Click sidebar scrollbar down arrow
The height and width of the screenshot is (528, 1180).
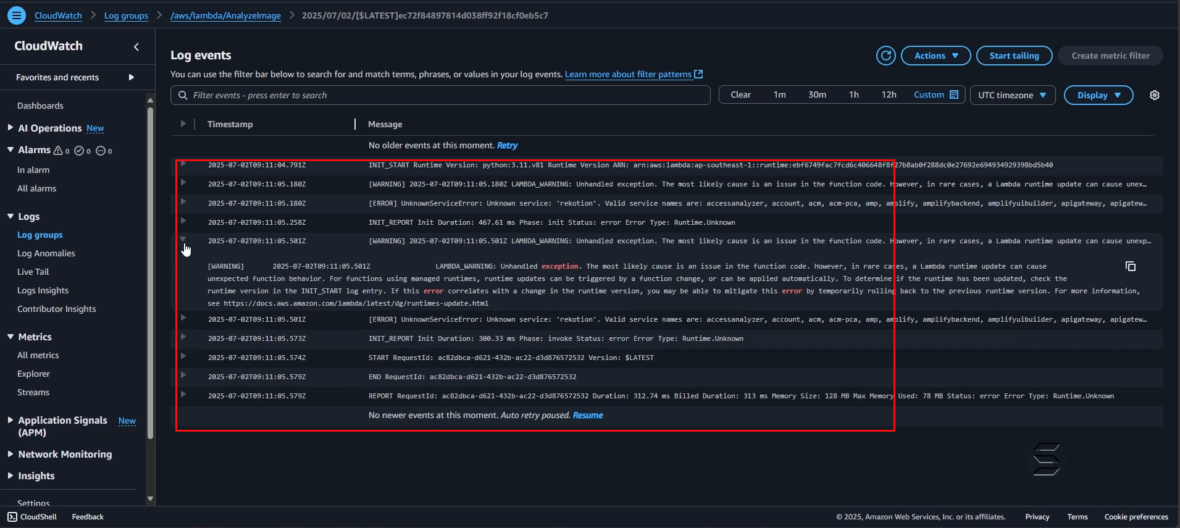pyautogui.click(x=150, y=498)
